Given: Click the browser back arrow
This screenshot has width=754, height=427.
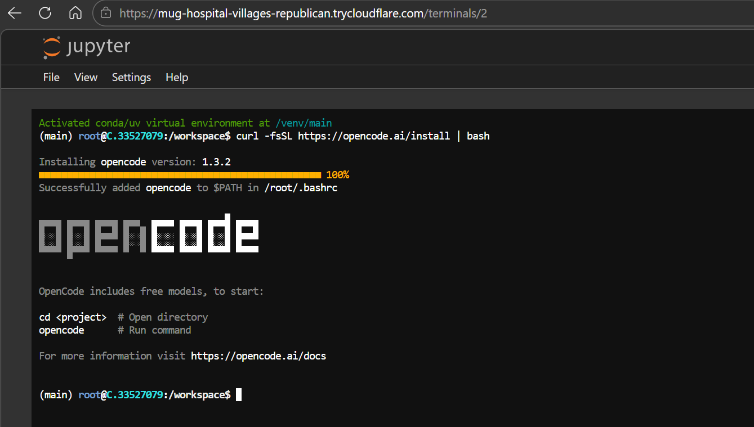Looking at the screenshot, I should (x=15, y=13).
